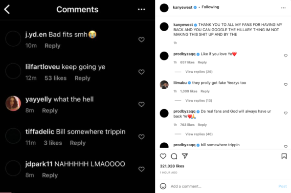
Task: Open comment bubble icon under the post
Action: pyautogui.click(x=174, y=156)
